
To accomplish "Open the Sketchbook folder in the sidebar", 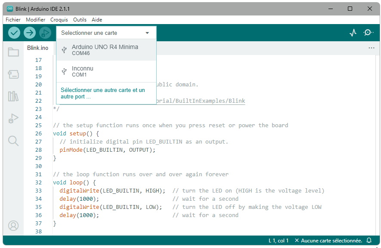I will 12,52.
